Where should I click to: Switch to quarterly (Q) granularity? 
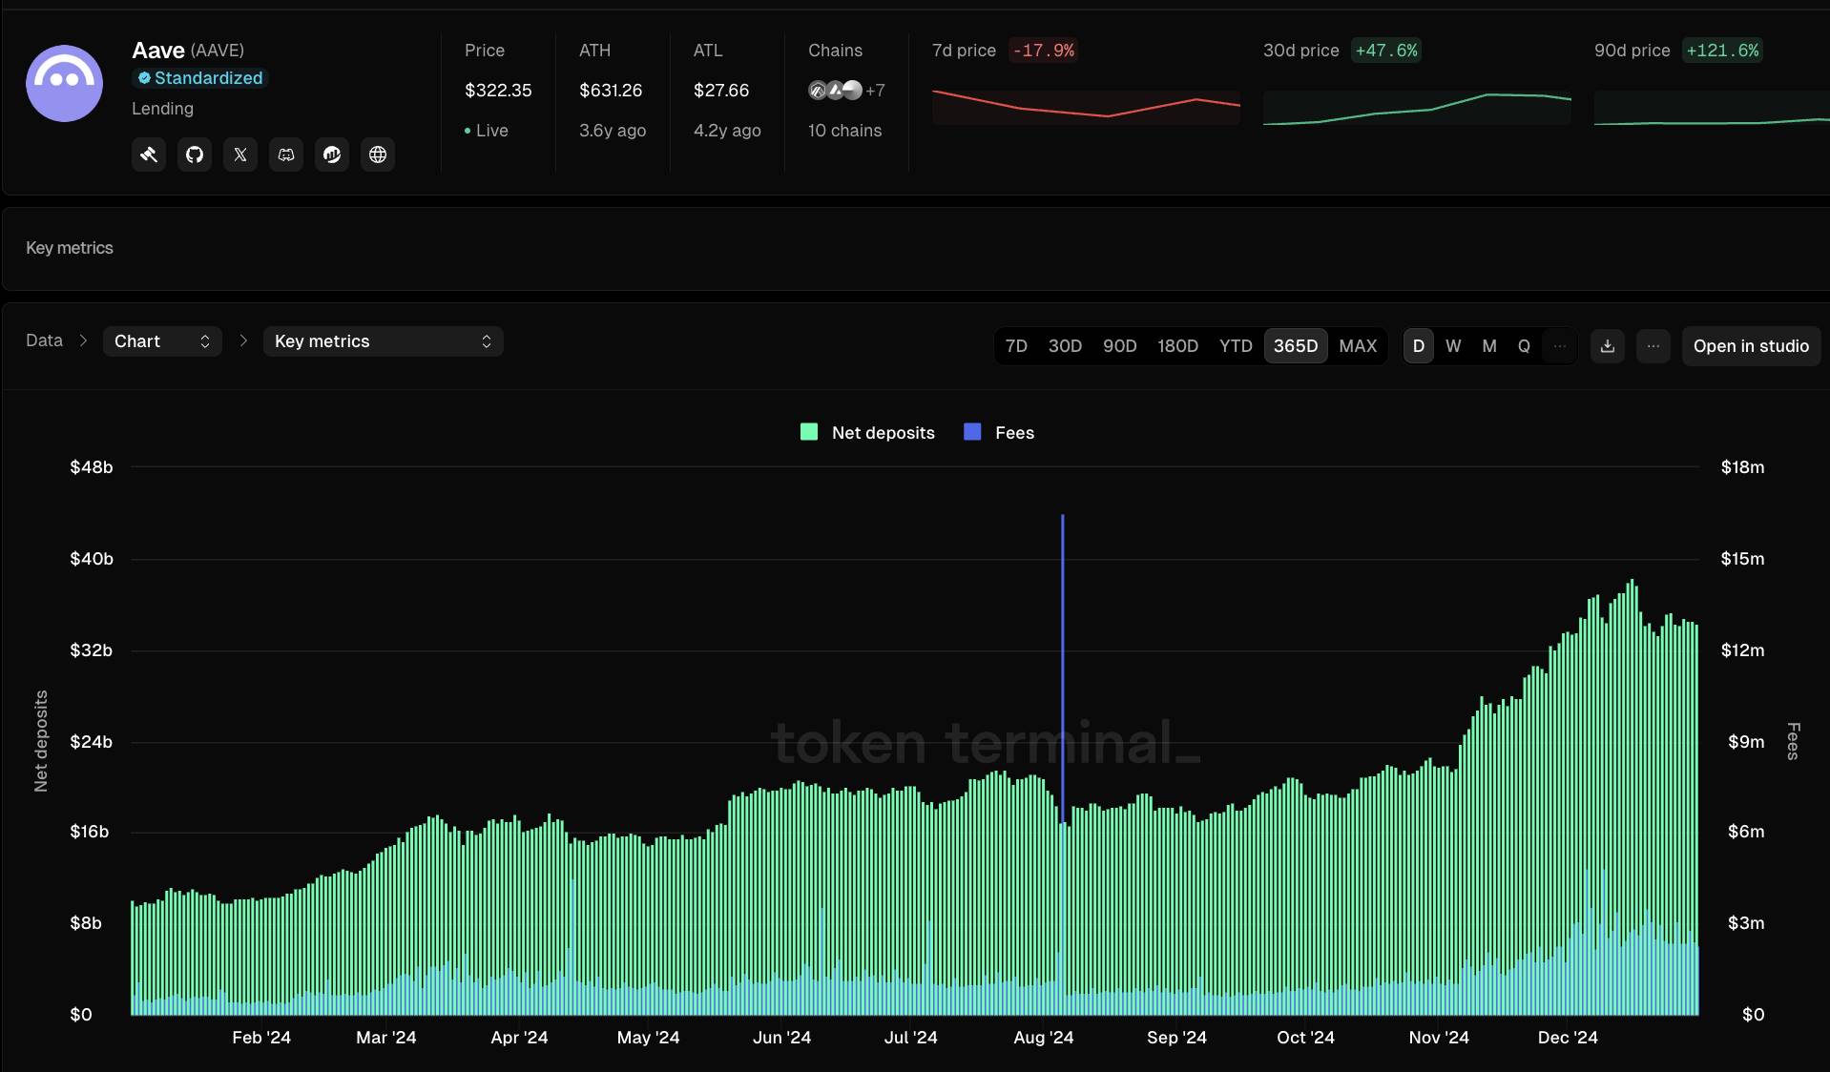(1524, 346)
